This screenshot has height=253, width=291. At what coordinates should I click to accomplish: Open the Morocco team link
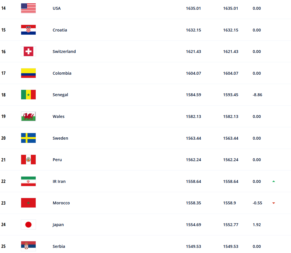[61, 203]
